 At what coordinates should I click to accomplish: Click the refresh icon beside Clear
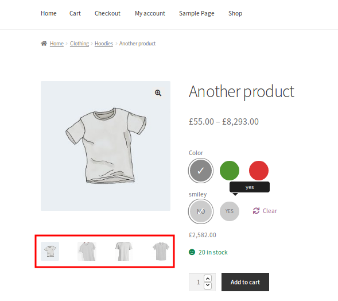(x=256, y=211)
